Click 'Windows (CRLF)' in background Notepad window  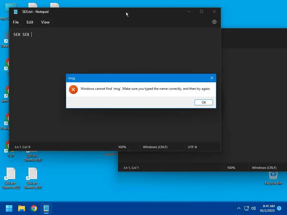point(264,168)
